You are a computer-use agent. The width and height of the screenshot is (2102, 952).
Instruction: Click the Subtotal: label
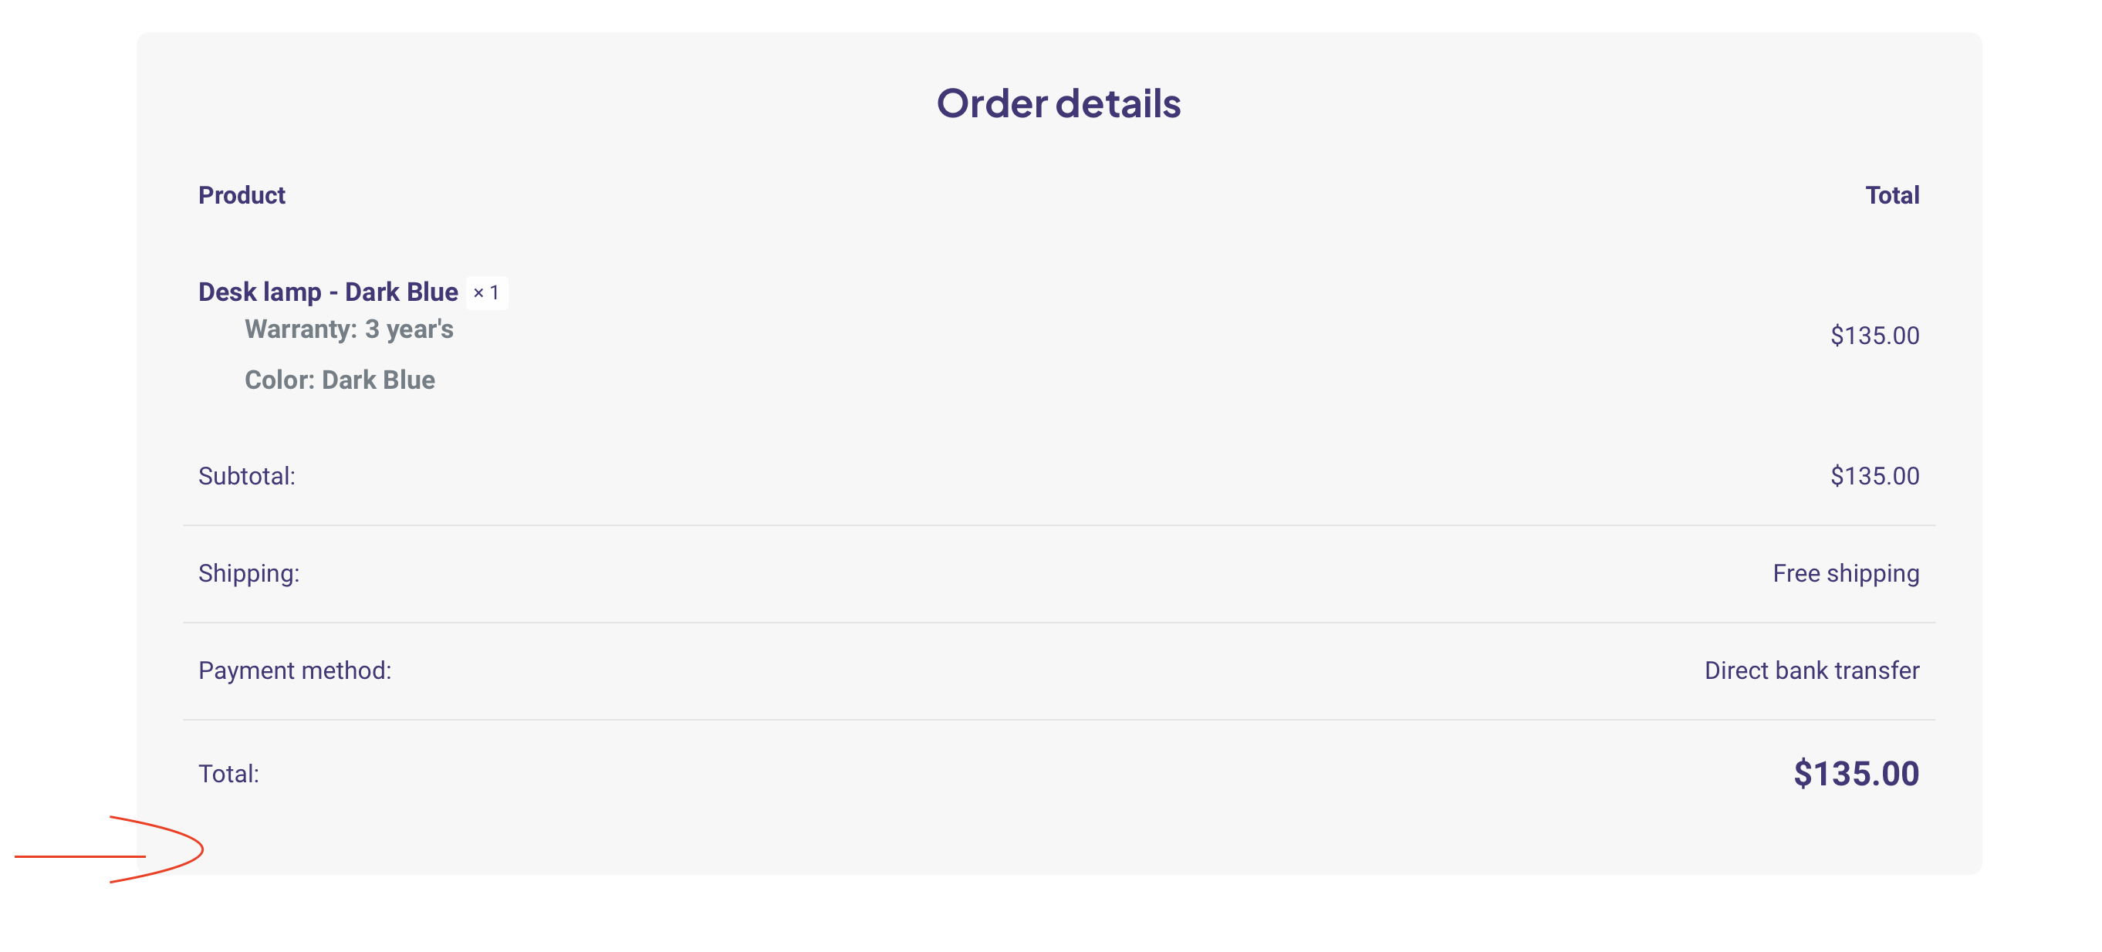pyautogui.click(x=246, y=477)
